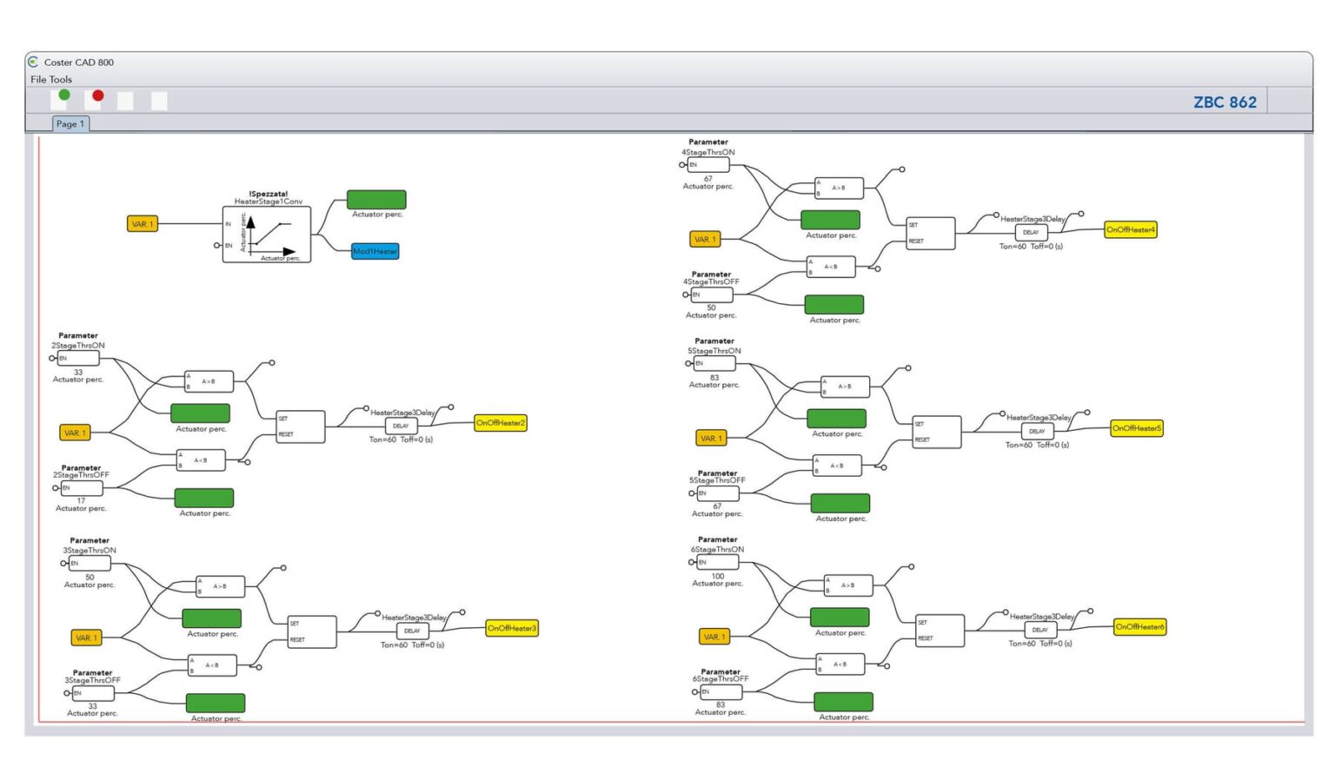
Task: Select the DELAY block before OnOffHeater2
Action: [x=402, y=426]
